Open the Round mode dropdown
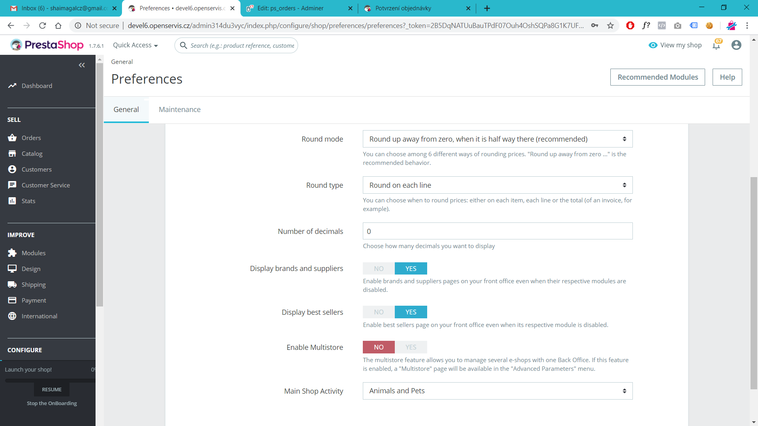This screenshot has height=426, width=758. (x=497, y=139)
